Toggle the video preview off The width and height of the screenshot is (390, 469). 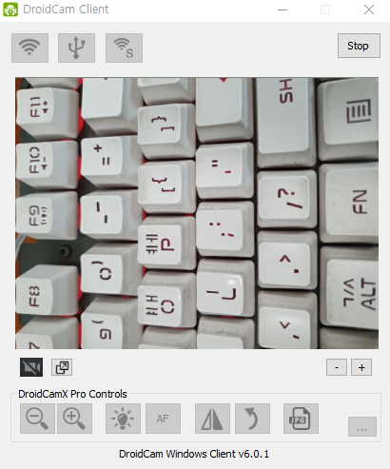(x=31, y=367)
